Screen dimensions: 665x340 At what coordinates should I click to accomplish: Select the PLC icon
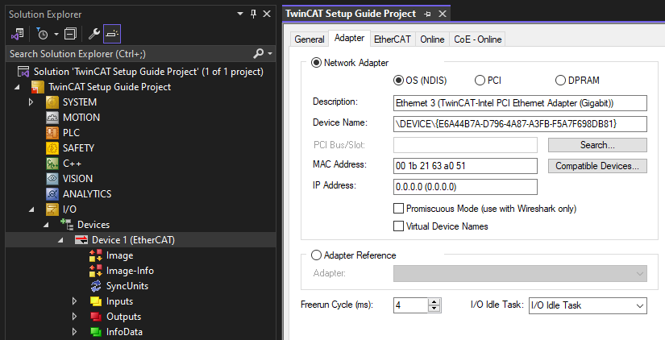tap(52, 133)
